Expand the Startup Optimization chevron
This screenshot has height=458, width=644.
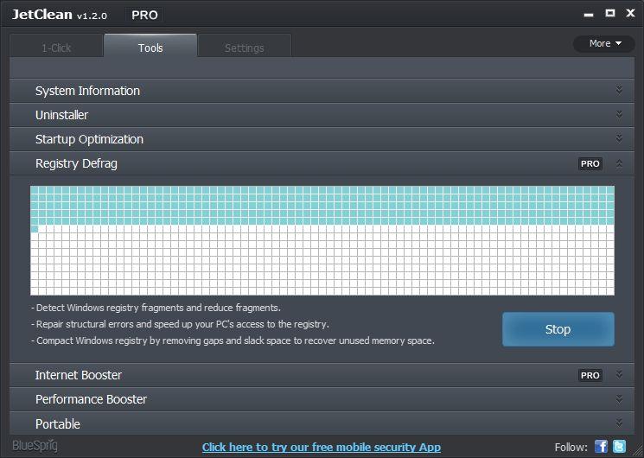coord(619,139)
